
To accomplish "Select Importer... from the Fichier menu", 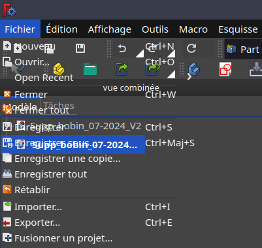I will pyautogui.click(x=89, y=207).
